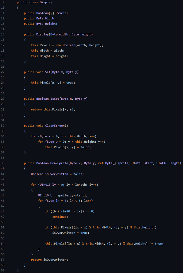Click line number 22 in the gutter
This screenshot has width=183, height=273.
tap(3, 72)
